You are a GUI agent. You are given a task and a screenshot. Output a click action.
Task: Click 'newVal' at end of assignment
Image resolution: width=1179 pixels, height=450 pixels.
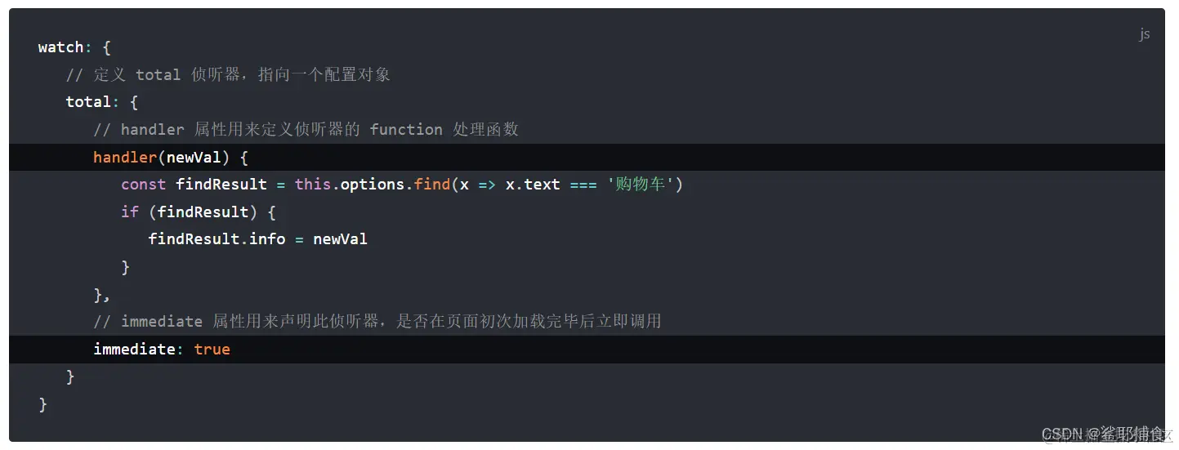(x=340, y=239)
